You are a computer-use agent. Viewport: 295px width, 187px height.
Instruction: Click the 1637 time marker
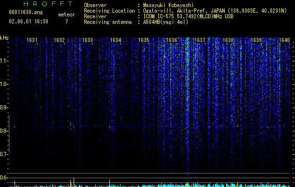200,40
